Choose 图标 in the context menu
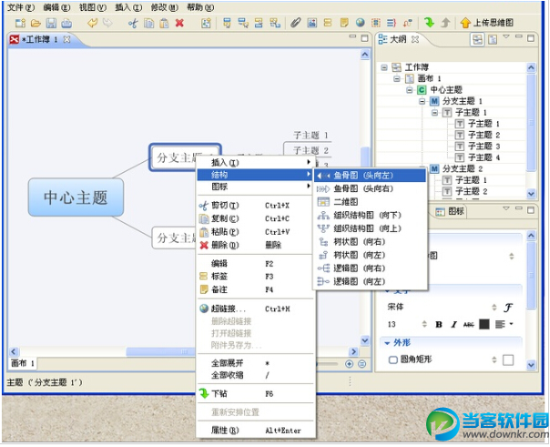 [x=255, y=187]
